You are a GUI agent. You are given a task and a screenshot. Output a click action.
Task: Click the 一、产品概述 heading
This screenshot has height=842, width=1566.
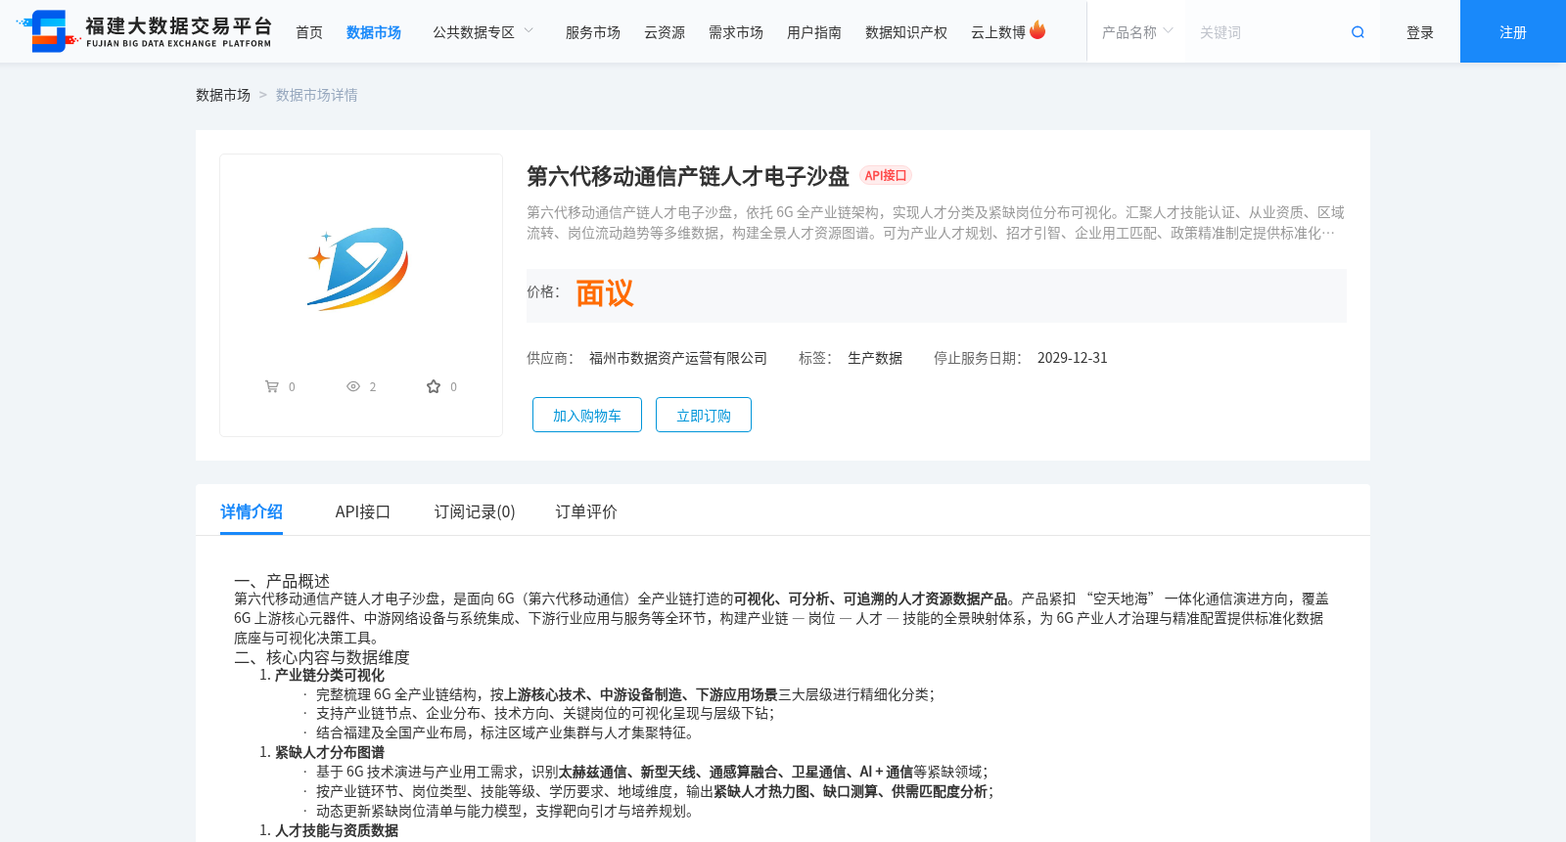click(282, 581)
